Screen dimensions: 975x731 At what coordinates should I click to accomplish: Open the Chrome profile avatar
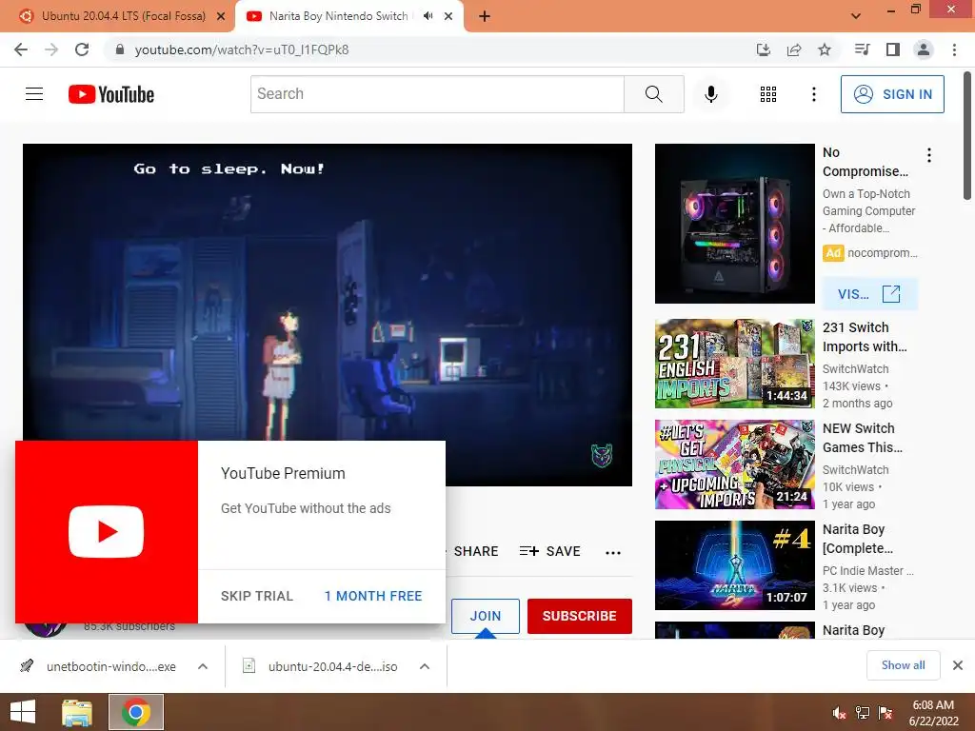tap(924, 49)
